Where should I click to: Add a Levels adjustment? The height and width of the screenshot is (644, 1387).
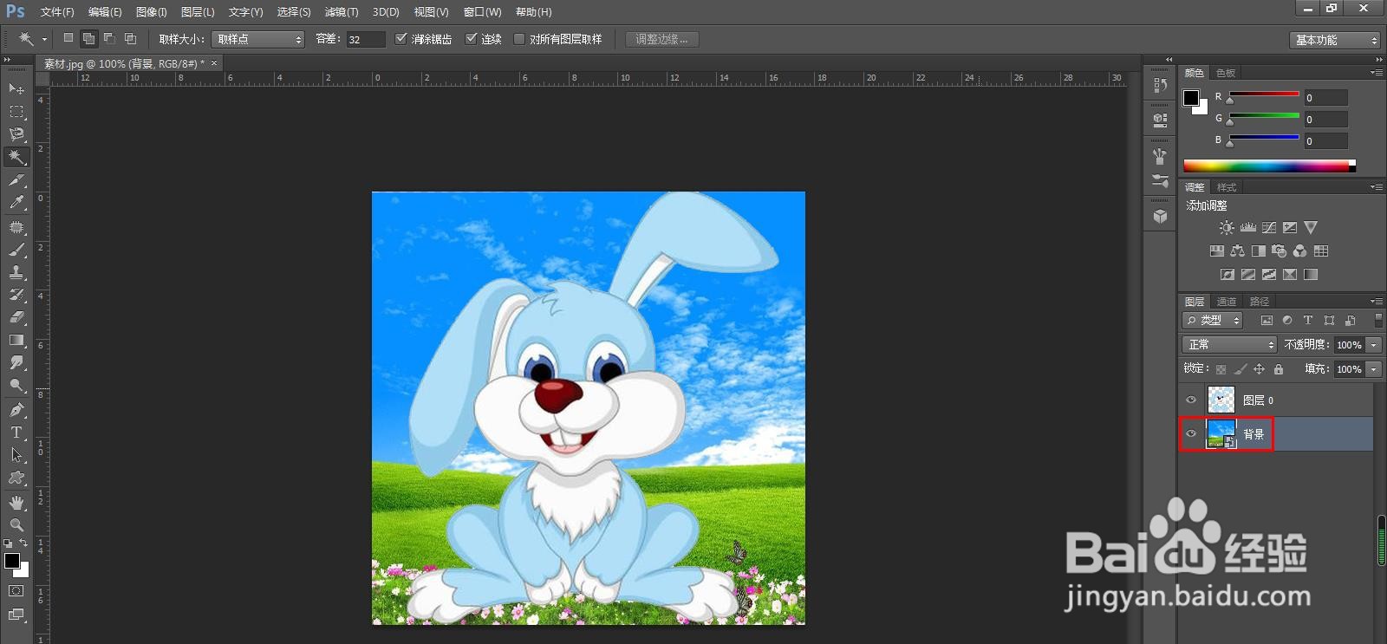pyautogui.click(x=1248, y=227)
